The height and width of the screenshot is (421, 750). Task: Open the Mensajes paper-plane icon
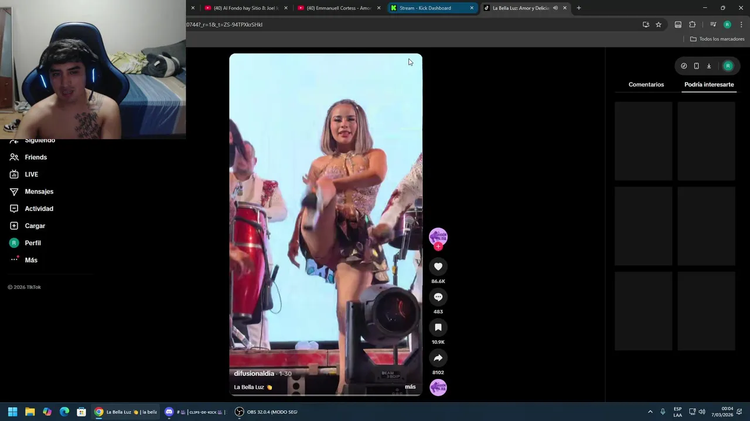click(14, 191)
